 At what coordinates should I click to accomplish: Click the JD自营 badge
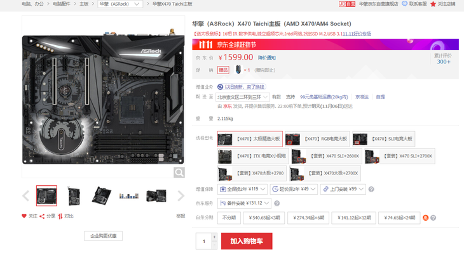347,4
